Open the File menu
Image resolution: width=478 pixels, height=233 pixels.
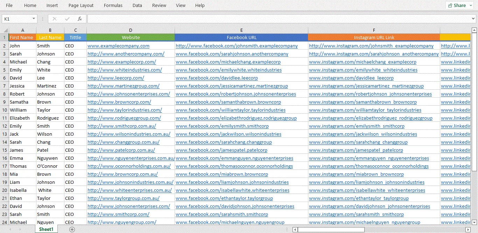[x=9, y=5]
